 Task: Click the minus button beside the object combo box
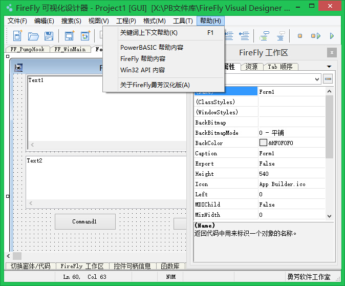328,79
